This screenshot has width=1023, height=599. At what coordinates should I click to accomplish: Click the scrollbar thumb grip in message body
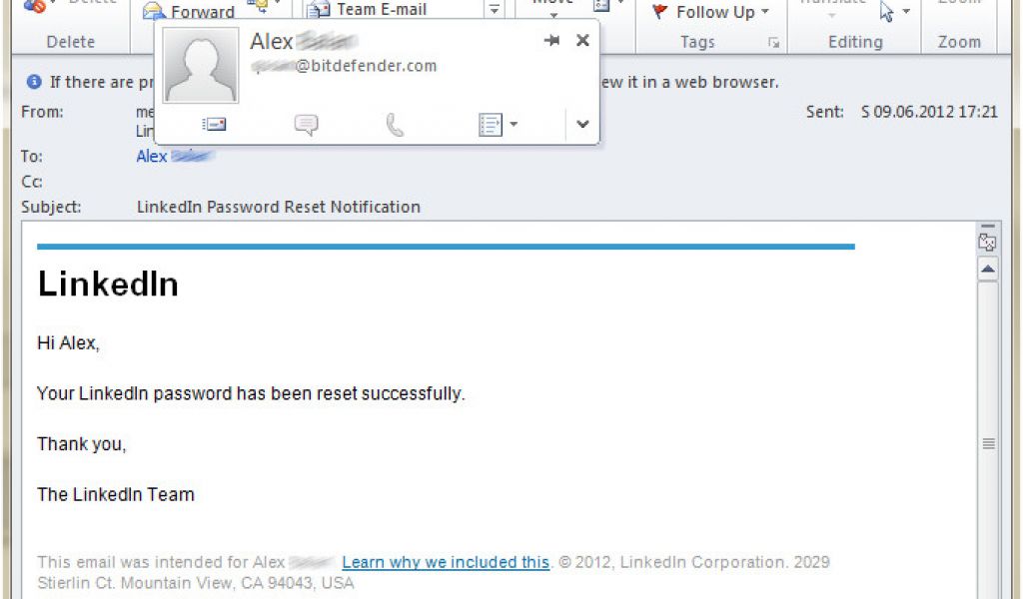coord(988,444)
